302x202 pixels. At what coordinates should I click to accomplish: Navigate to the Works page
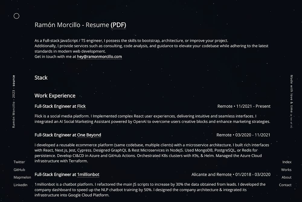(286, 170)
